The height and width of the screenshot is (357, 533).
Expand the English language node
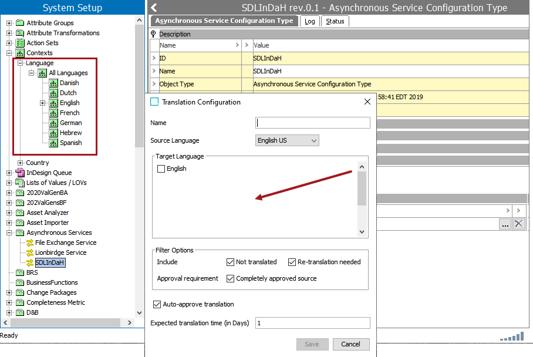(x=42, y=103)
